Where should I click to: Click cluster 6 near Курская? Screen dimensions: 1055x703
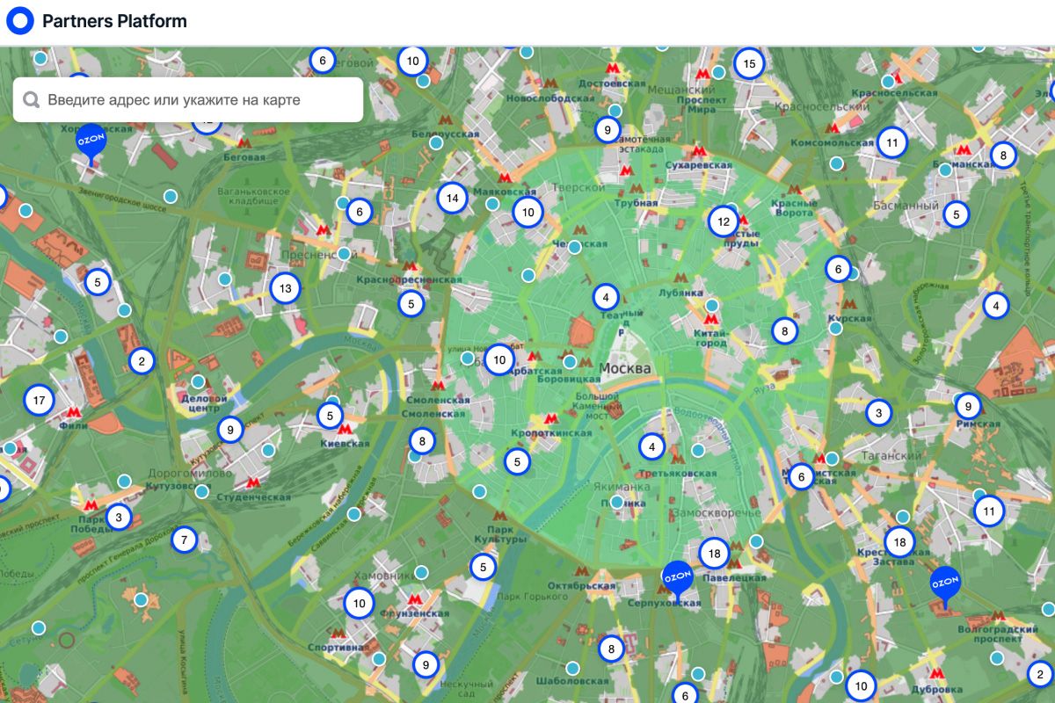[x=838, y=269]
